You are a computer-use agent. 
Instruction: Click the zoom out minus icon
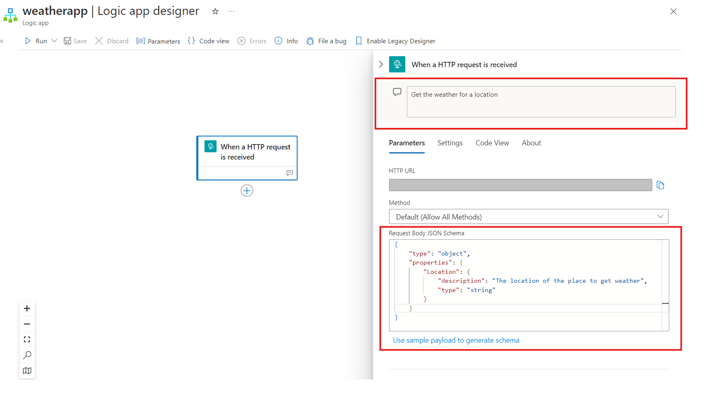click(x=27, y=324)
